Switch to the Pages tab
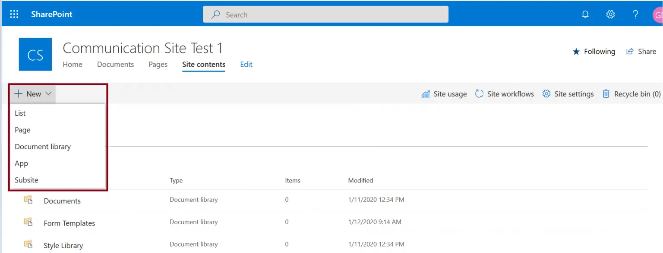663x253 pixels. coord(158,64)
